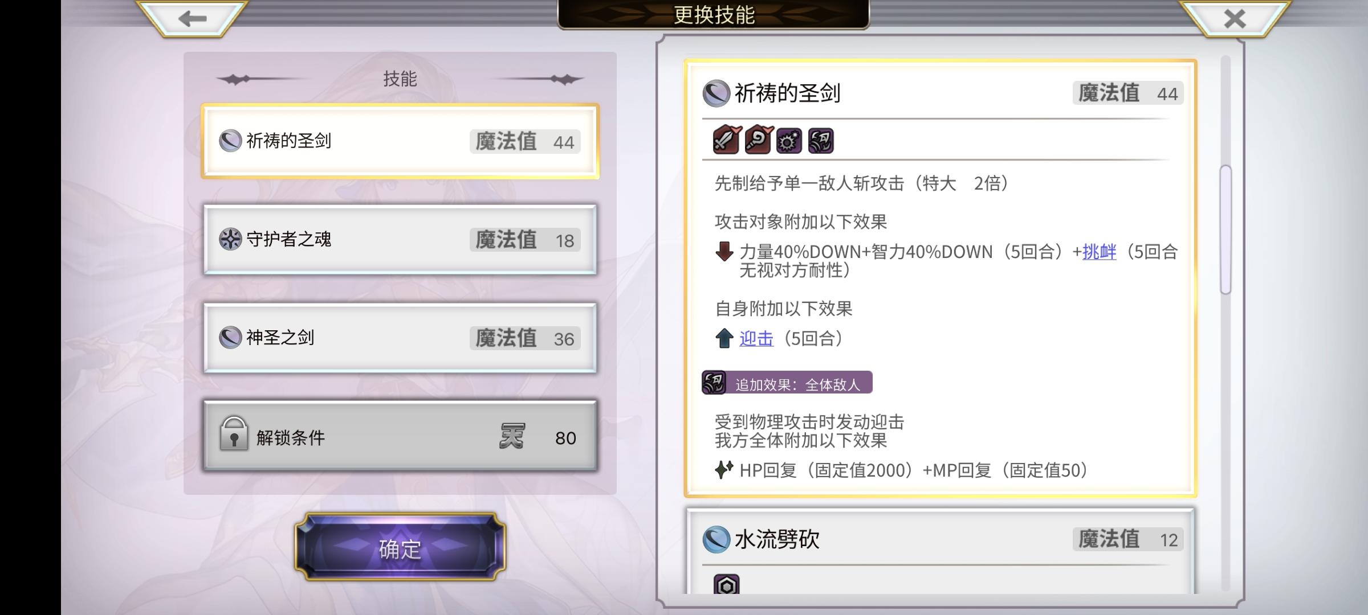This screenshot has height=615, width=1368.
Task: Tap the 追加效果：全体敌人 tag
Action: 787,383
